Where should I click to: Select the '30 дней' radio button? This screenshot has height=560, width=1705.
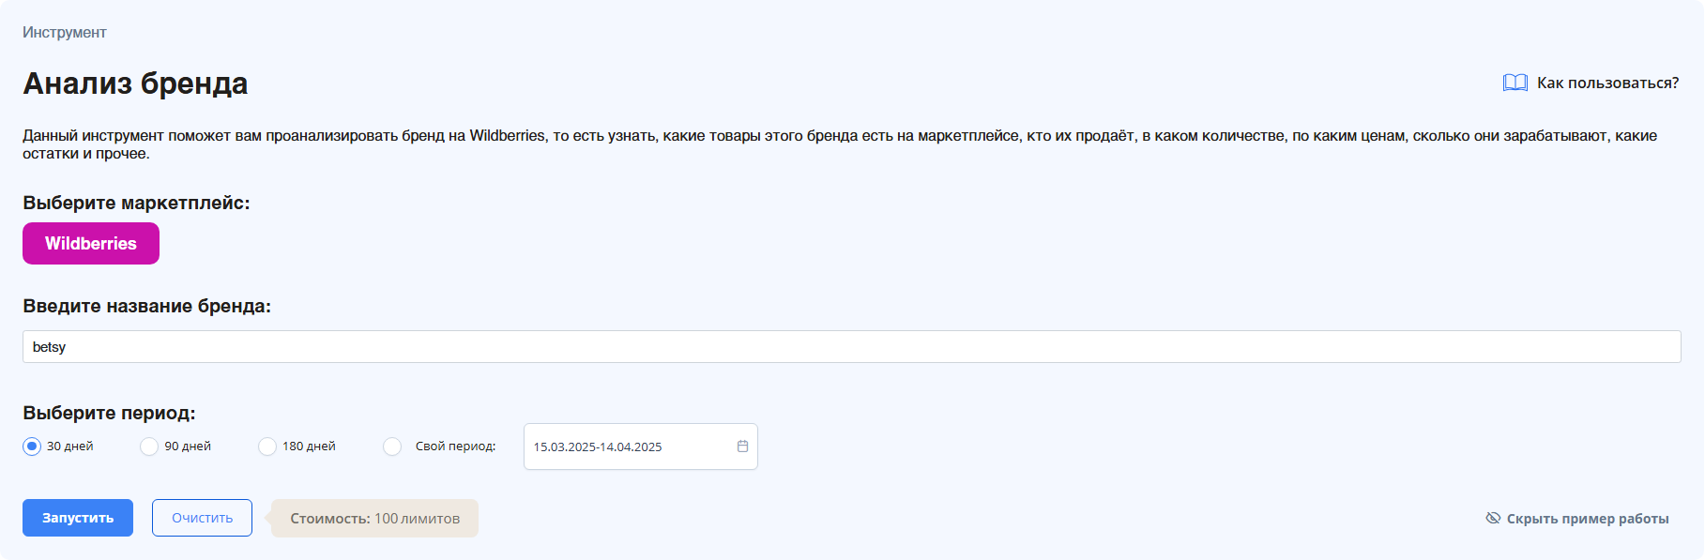(32, 446)
